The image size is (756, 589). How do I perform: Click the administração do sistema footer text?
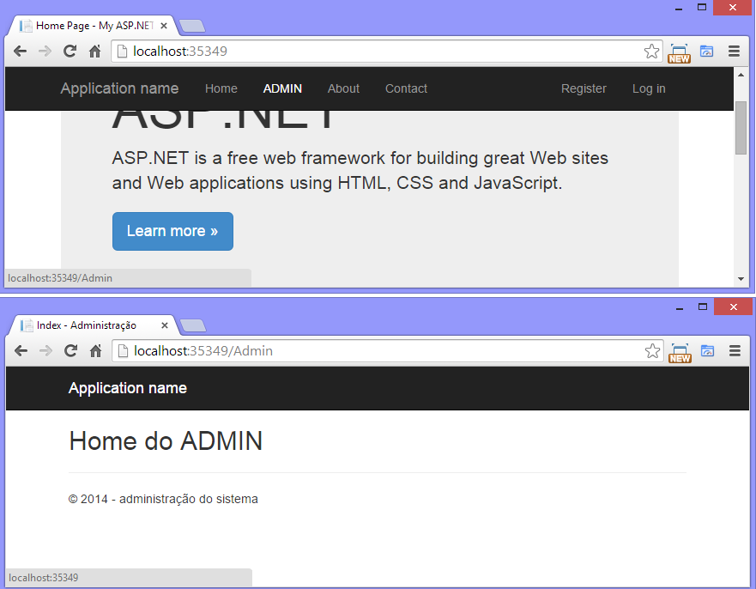[189, 499]
